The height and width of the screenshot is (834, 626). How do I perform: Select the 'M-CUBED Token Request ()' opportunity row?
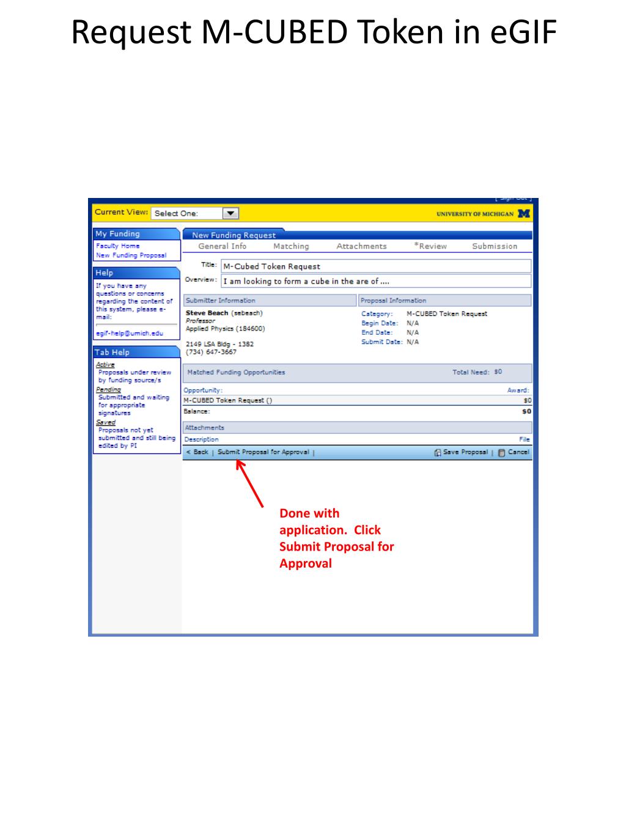click(358, 400)
